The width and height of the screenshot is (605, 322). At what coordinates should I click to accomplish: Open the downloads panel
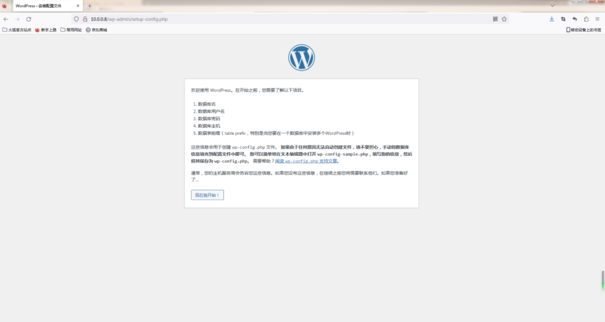coord(552,19)
